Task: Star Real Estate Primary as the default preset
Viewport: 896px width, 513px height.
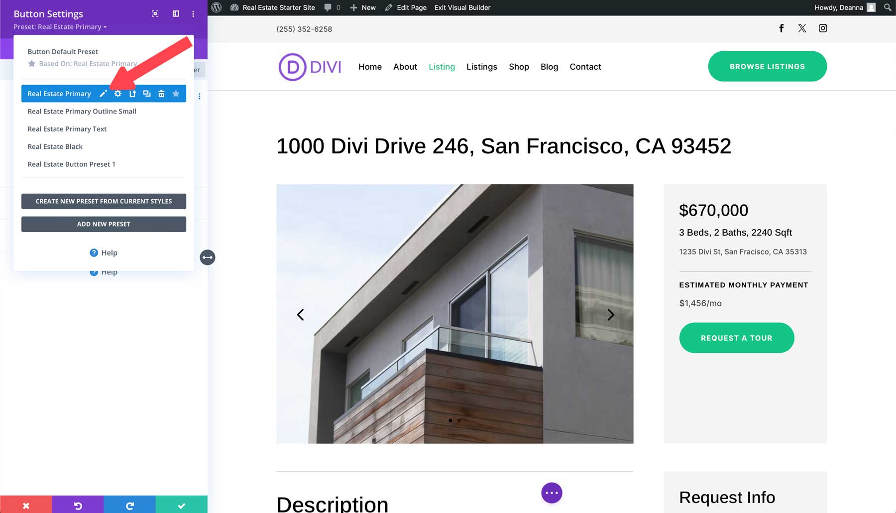Action: click(176, 93)
